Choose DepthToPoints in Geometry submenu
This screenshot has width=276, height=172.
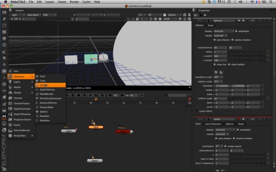coord(50,90)
